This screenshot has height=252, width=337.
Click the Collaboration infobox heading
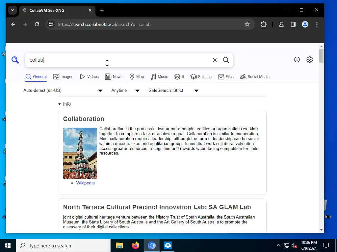[x=84, y=119]
